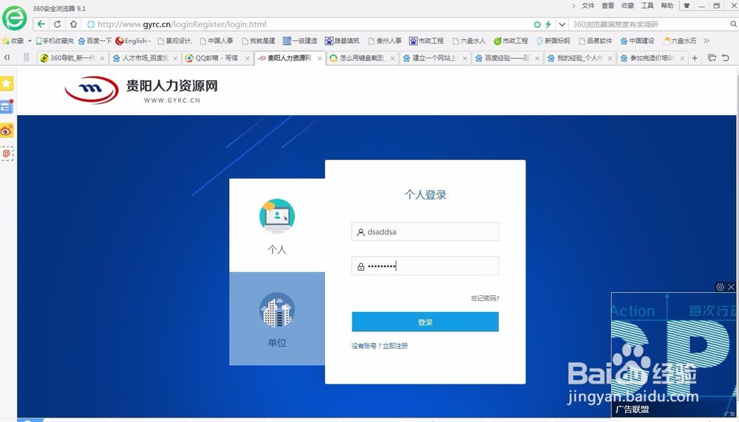Click the search magnifier icon
This screenshot has height=422, width=739.
click(x=734, y=24)
